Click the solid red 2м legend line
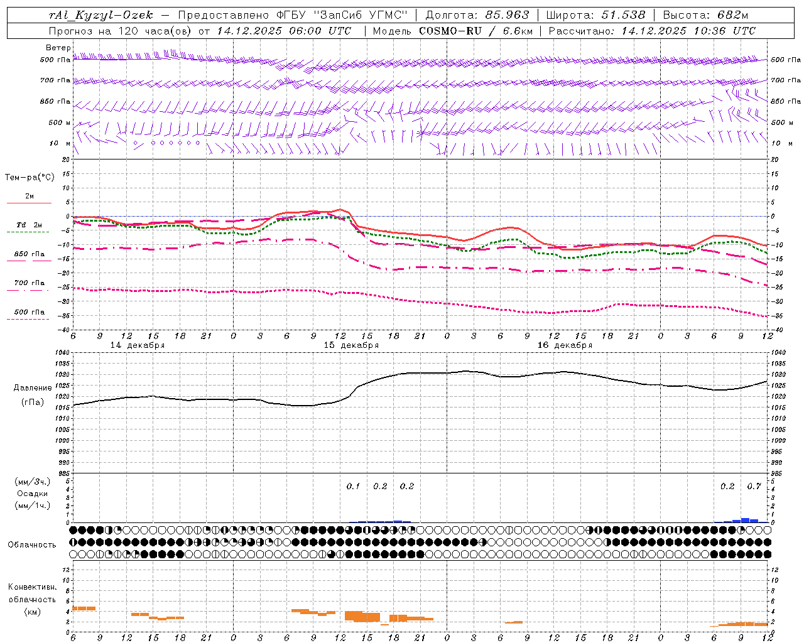804x643 pixels. pos(29,203)
